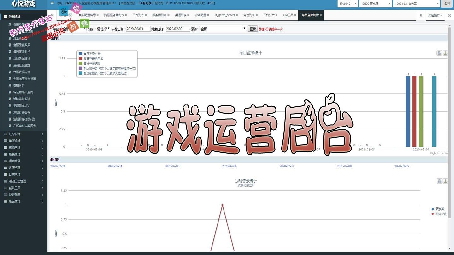The height and width of the screenshot is (255, 454).
Task: Click the book icon beside 每日在线时长
Action: 10,52
